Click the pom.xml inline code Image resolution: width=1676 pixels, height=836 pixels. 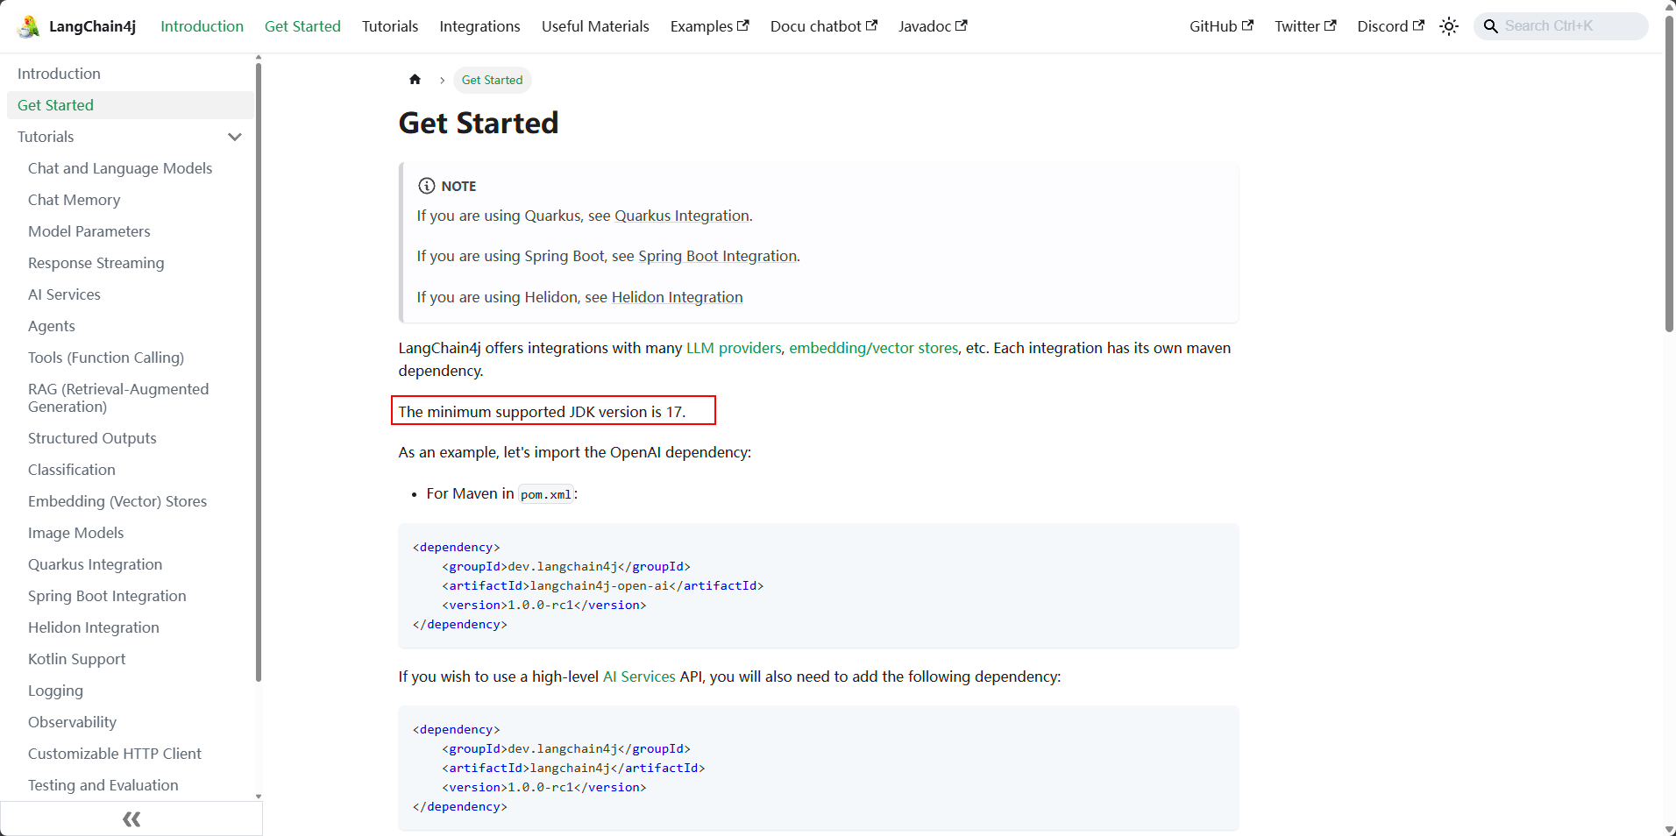(545, 494)
